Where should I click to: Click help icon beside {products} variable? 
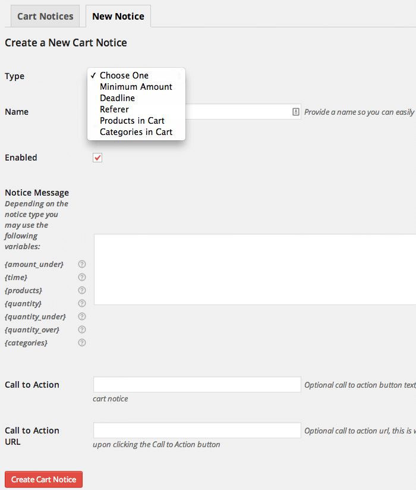pos(82,290)
